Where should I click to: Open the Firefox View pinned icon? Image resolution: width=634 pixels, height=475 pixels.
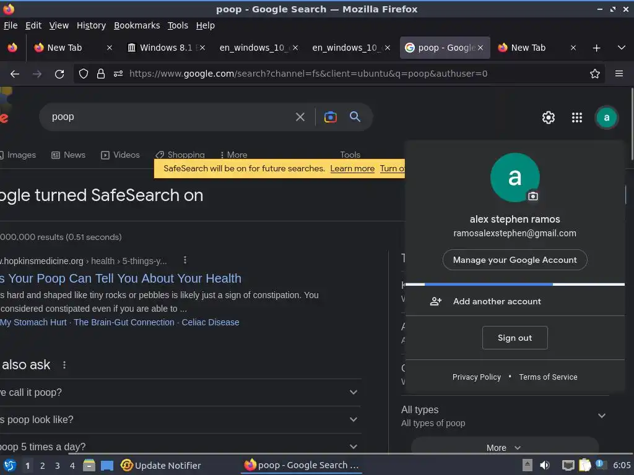[x=12, y=48]
